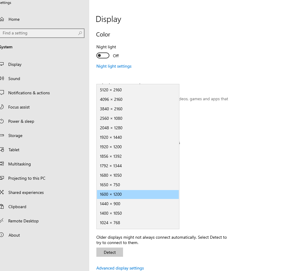Click the Sound speaker icon
The height and width of the screenshot is (271, 287).
click(2, 79)
